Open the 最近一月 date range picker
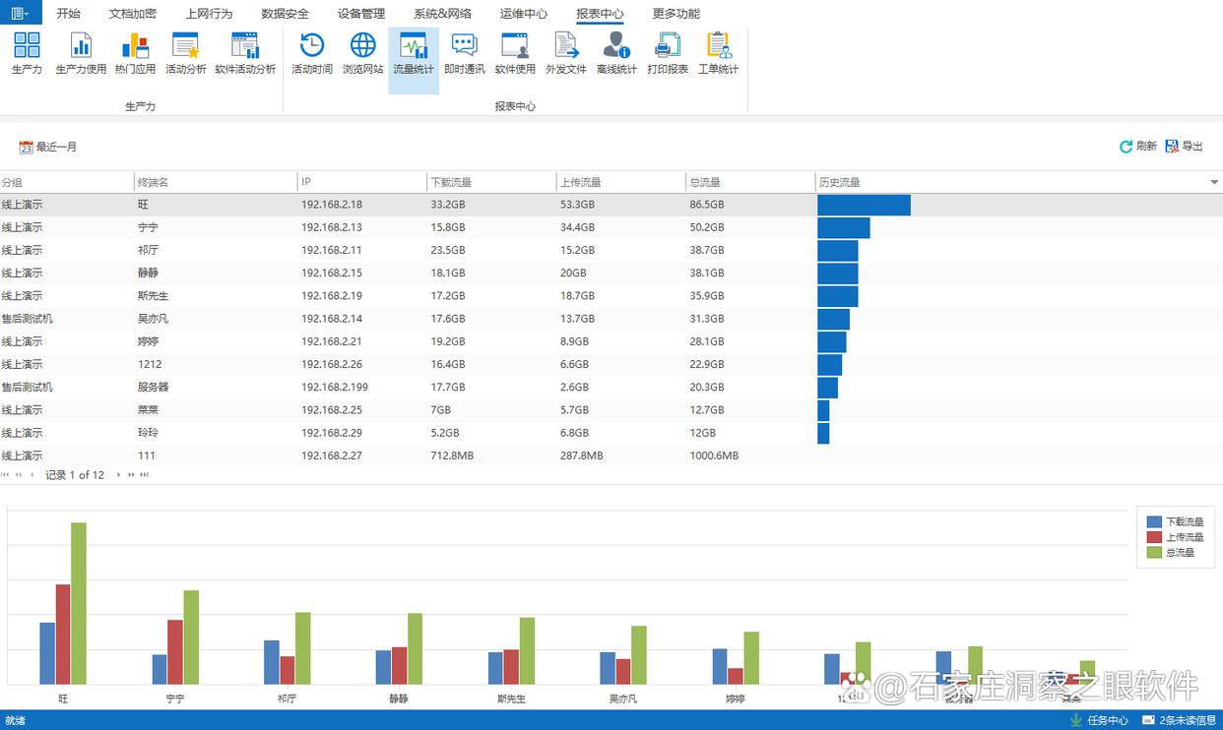The width and height of the screenshot is (1223, 730). (47, 147)
